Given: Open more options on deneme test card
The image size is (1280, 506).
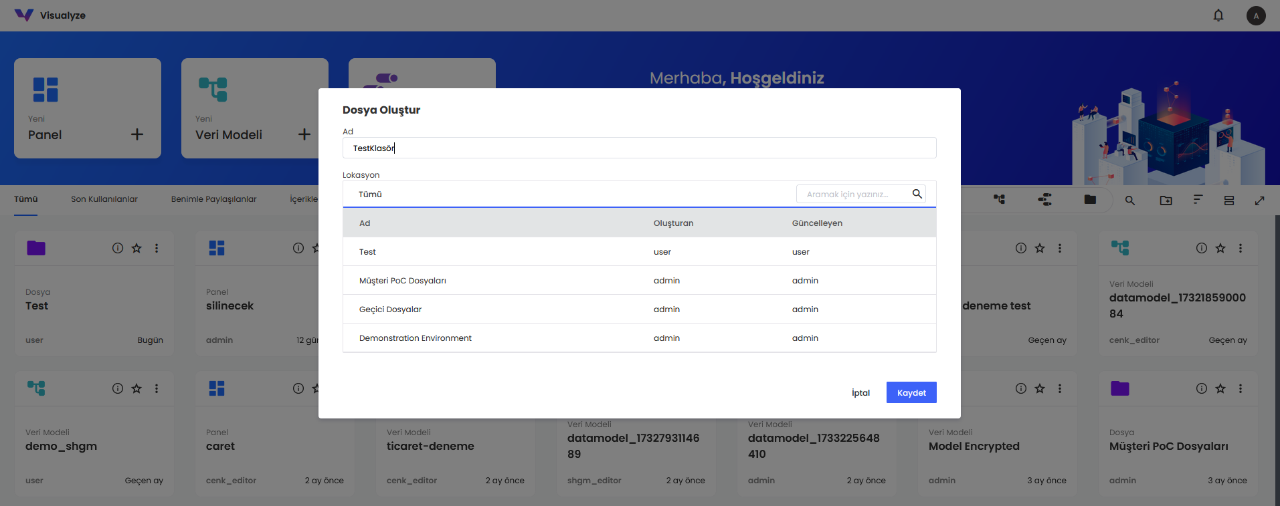Looking at the screenshot, I should 1060,248.
